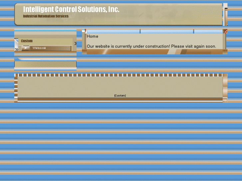
Task: Select the Home page heading
Action: pos(93,36)
